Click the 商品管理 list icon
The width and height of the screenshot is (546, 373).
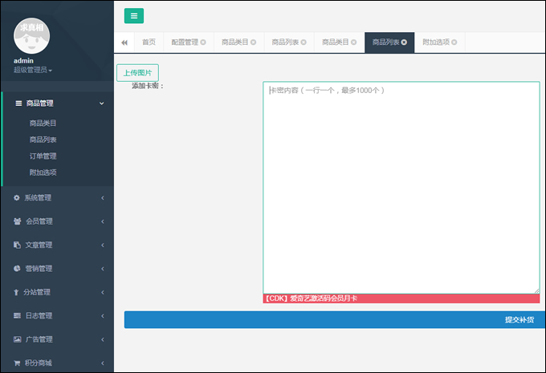[18, 103]
